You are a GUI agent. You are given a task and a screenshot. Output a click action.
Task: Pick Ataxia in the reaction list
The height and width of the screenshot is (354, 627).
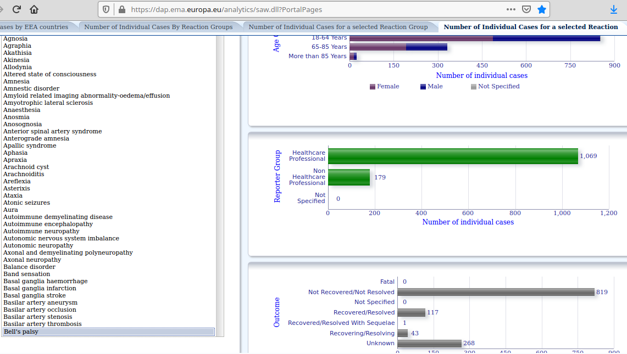(13, 195)
